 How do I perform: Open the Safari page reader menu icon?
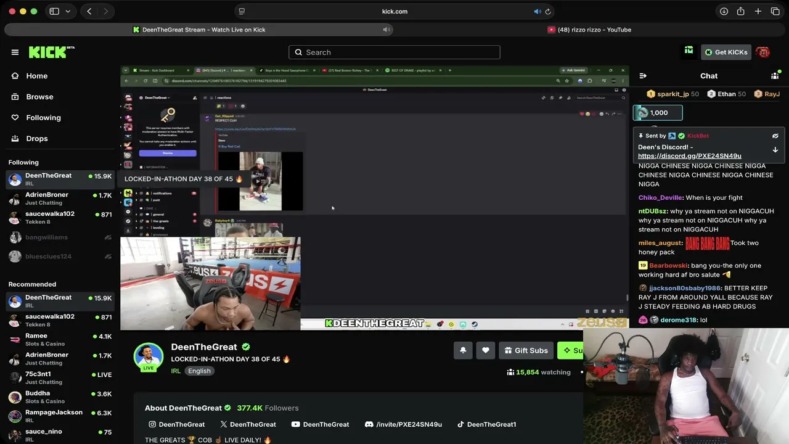[242, 11]
